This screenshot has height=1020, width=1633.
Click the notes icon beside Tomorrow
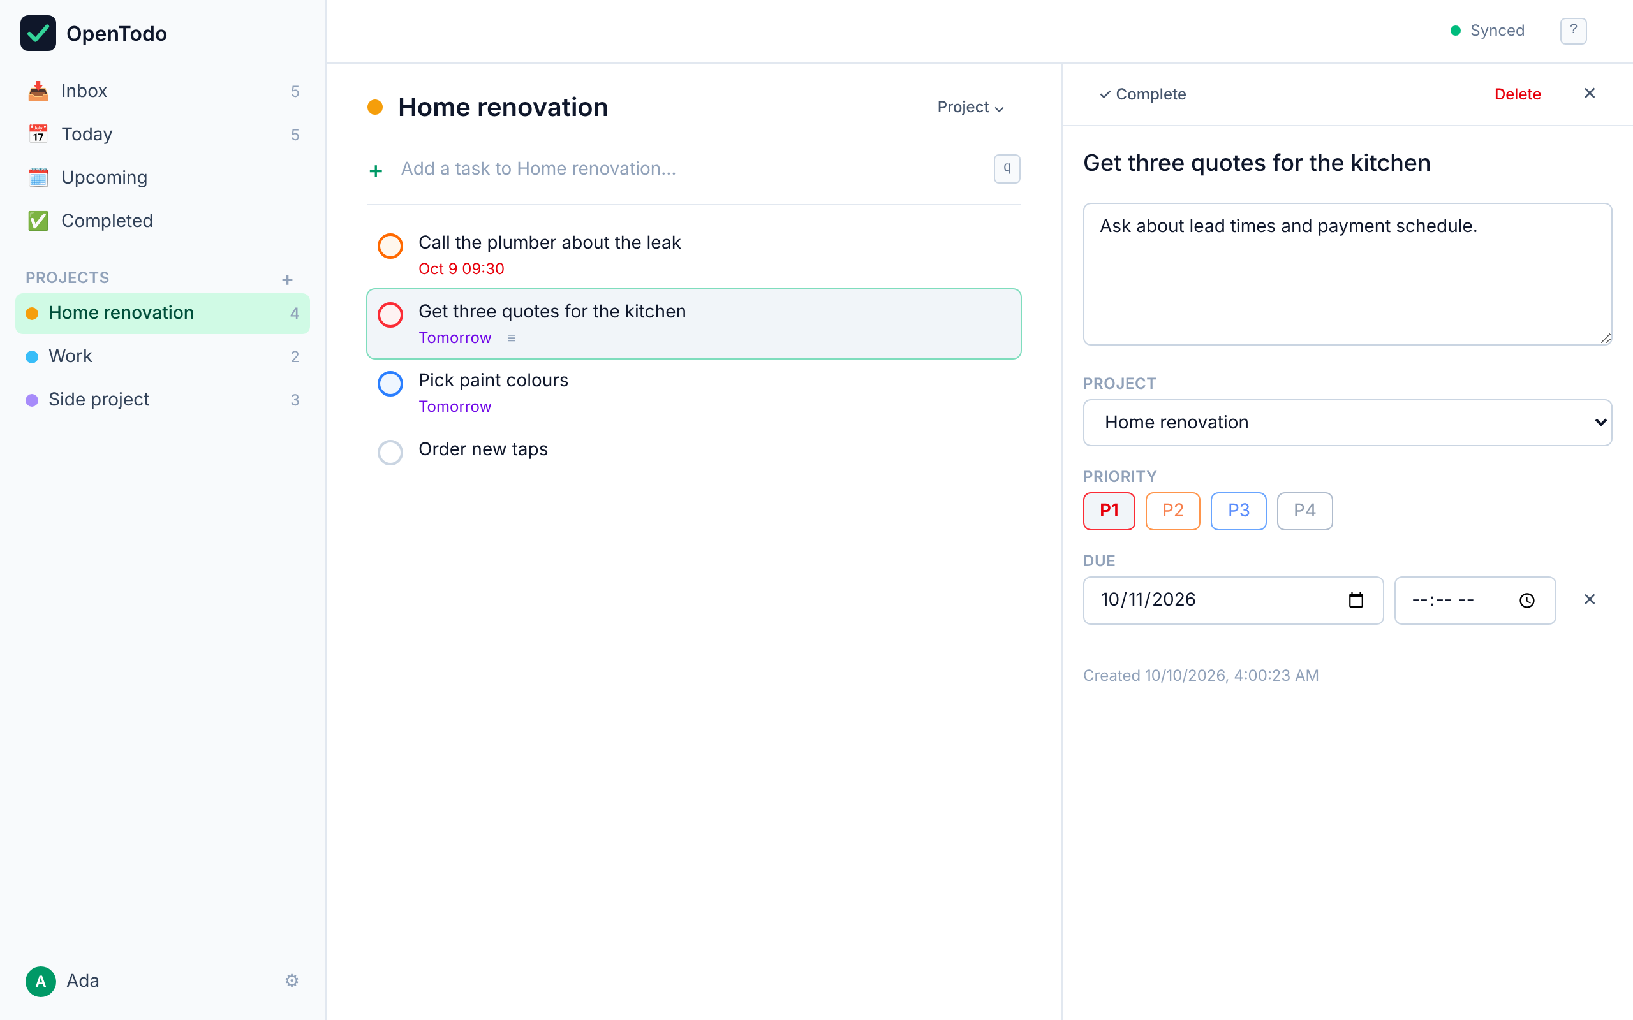click(x=512, y=338)
